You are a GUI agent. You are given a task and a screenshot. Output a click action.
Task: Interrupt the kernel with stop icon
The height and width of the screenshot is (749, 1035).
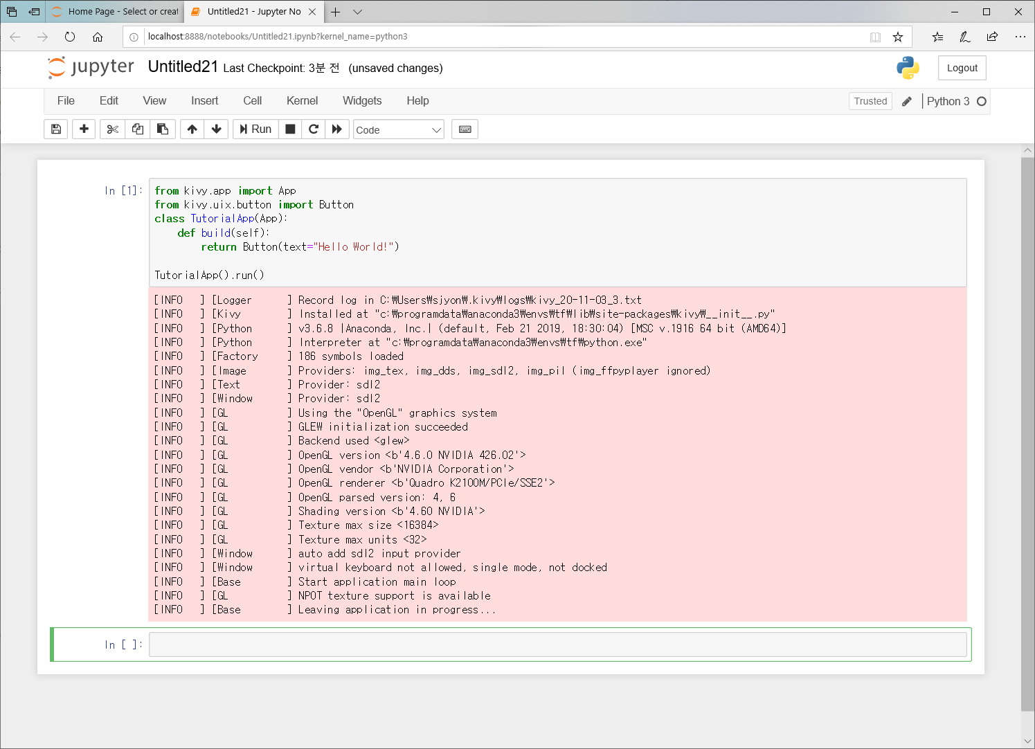[291, 129]
